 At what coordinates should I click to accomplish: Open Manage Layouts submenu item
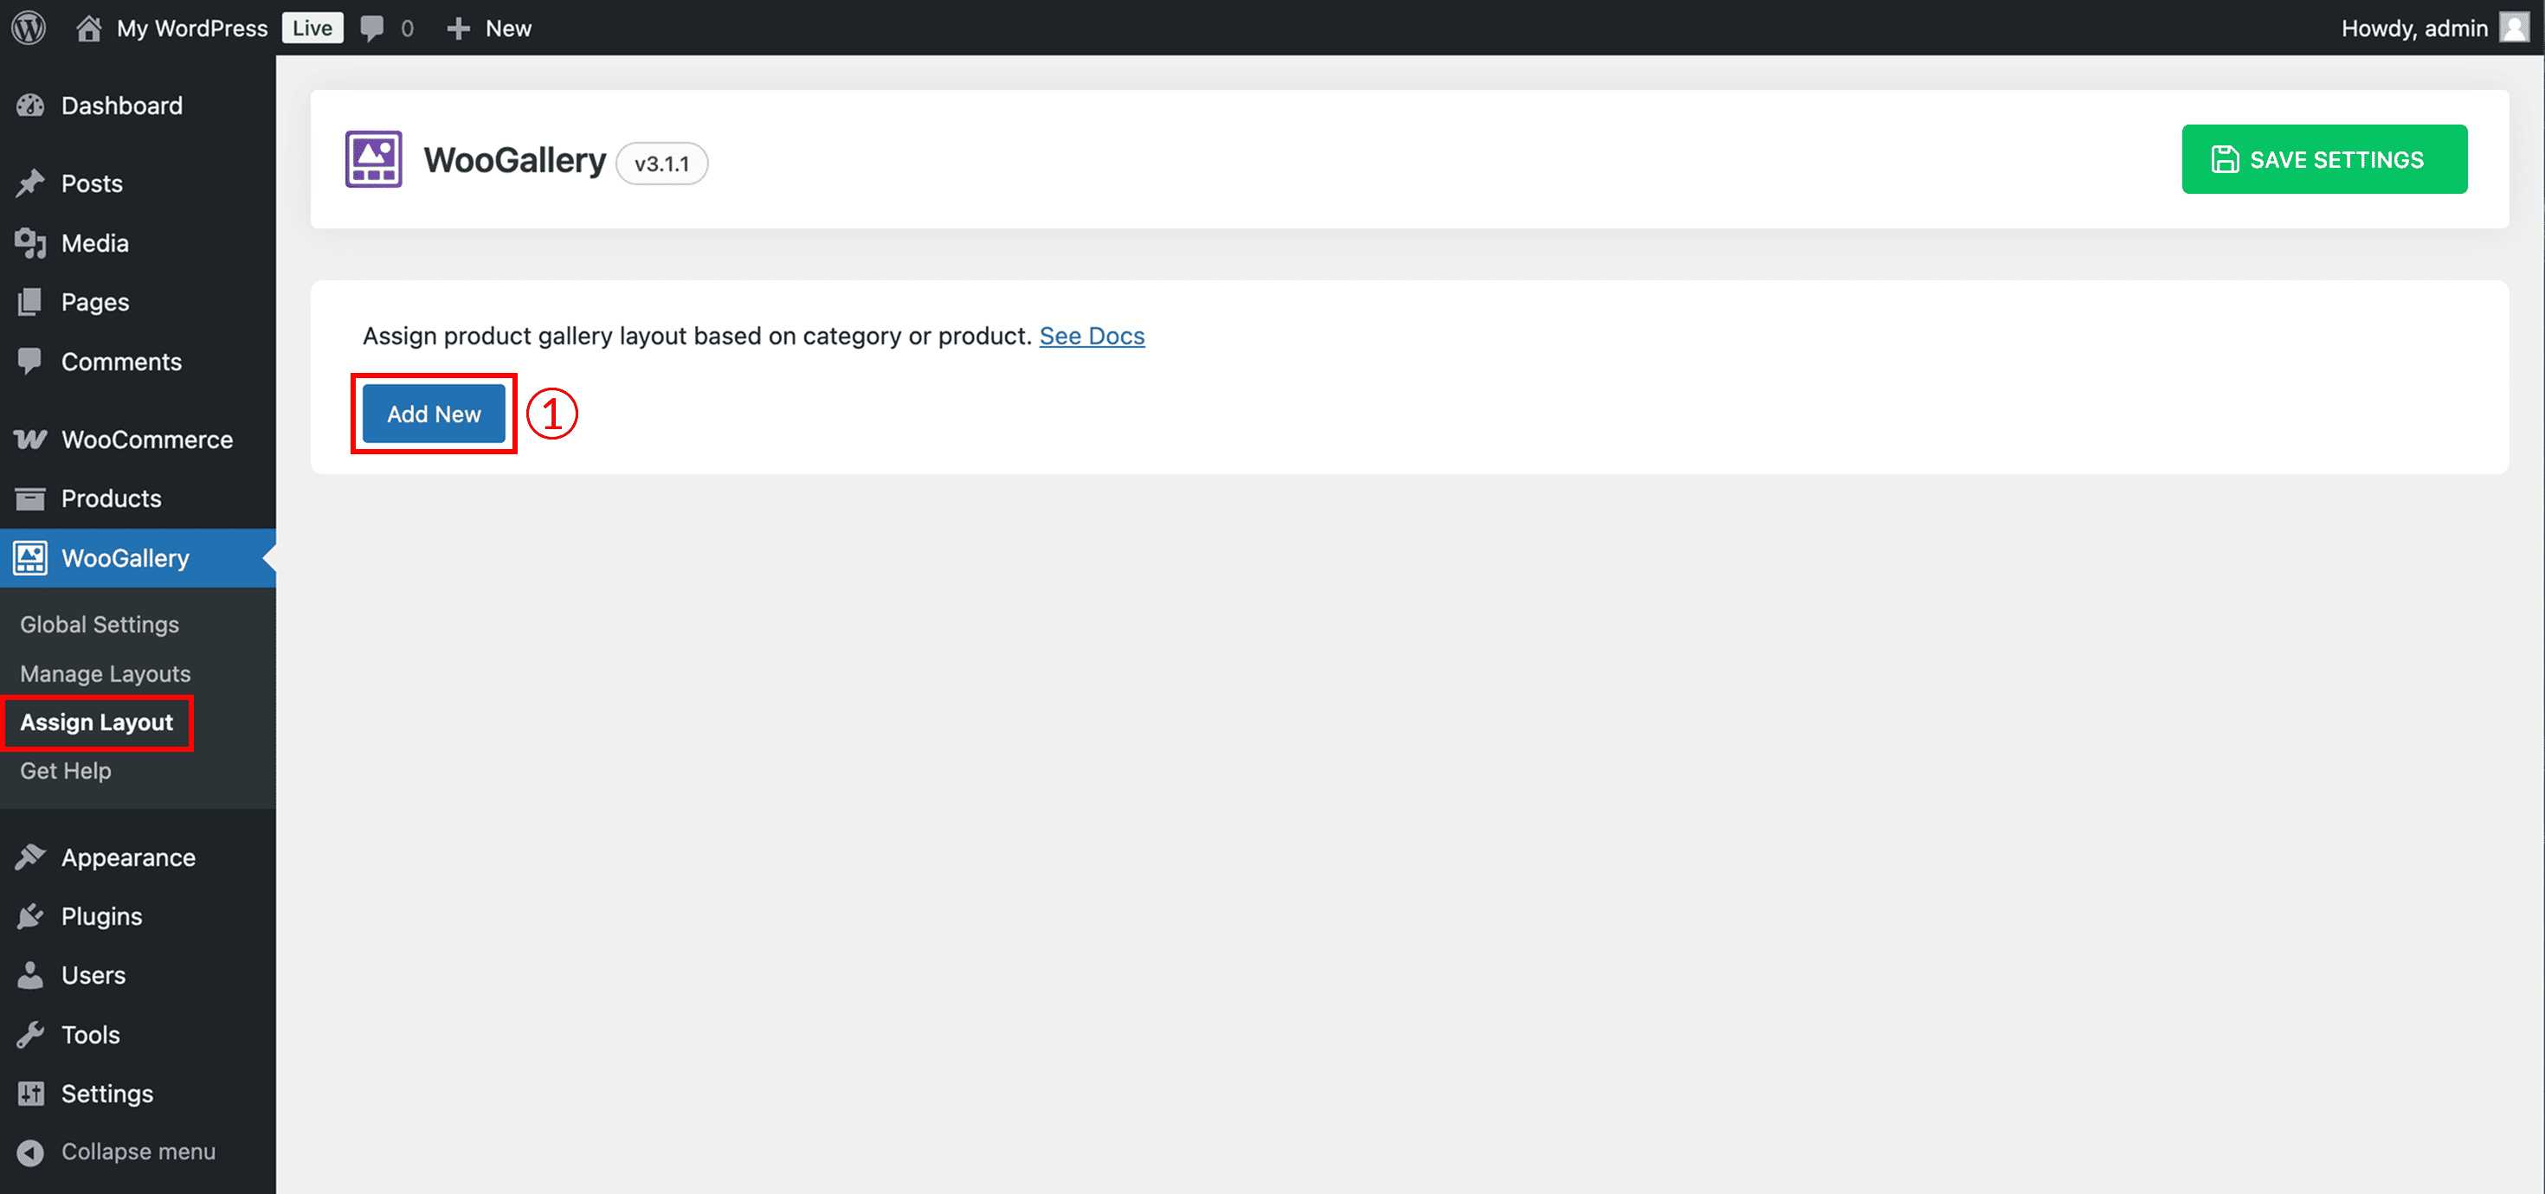105,673
